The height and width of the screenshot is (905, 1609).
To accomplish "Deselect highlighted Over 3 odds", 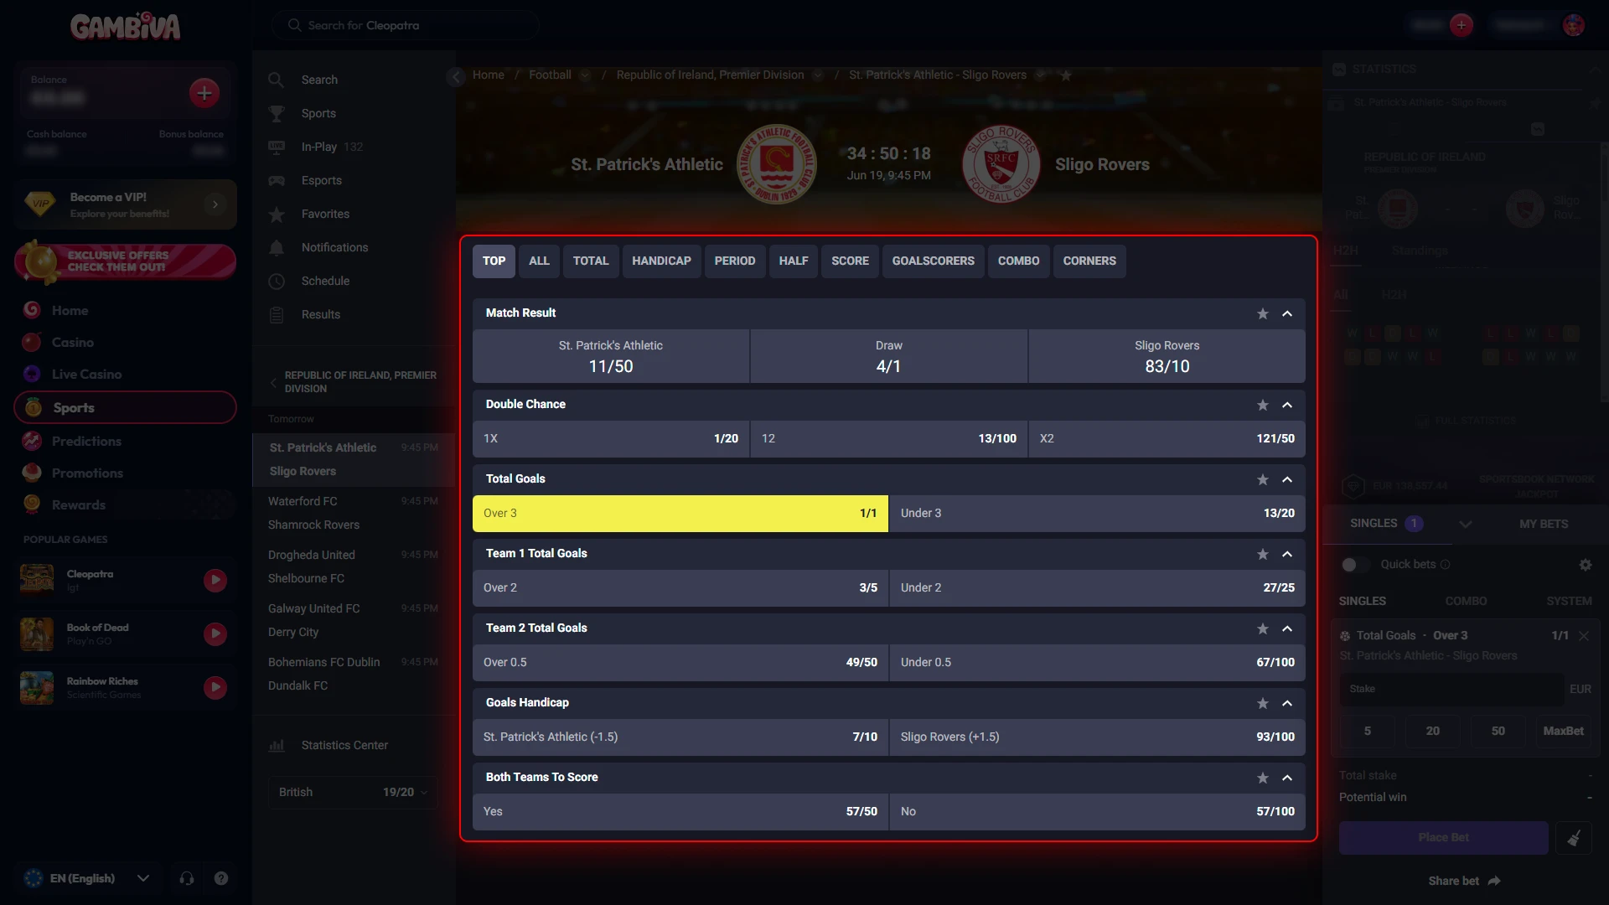I will (680, 514).
